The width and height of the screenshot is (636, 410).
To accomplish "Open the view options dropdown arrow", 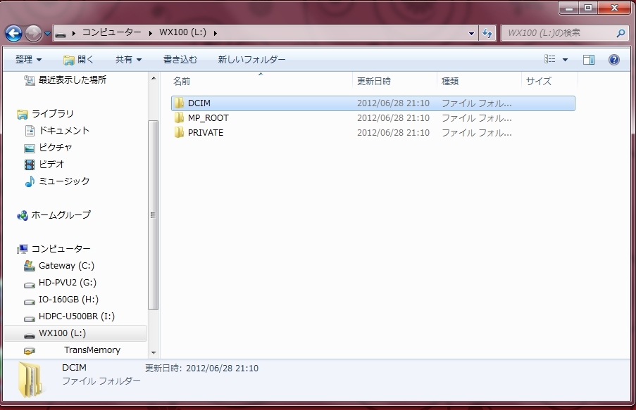I will [x=565, y=60].
